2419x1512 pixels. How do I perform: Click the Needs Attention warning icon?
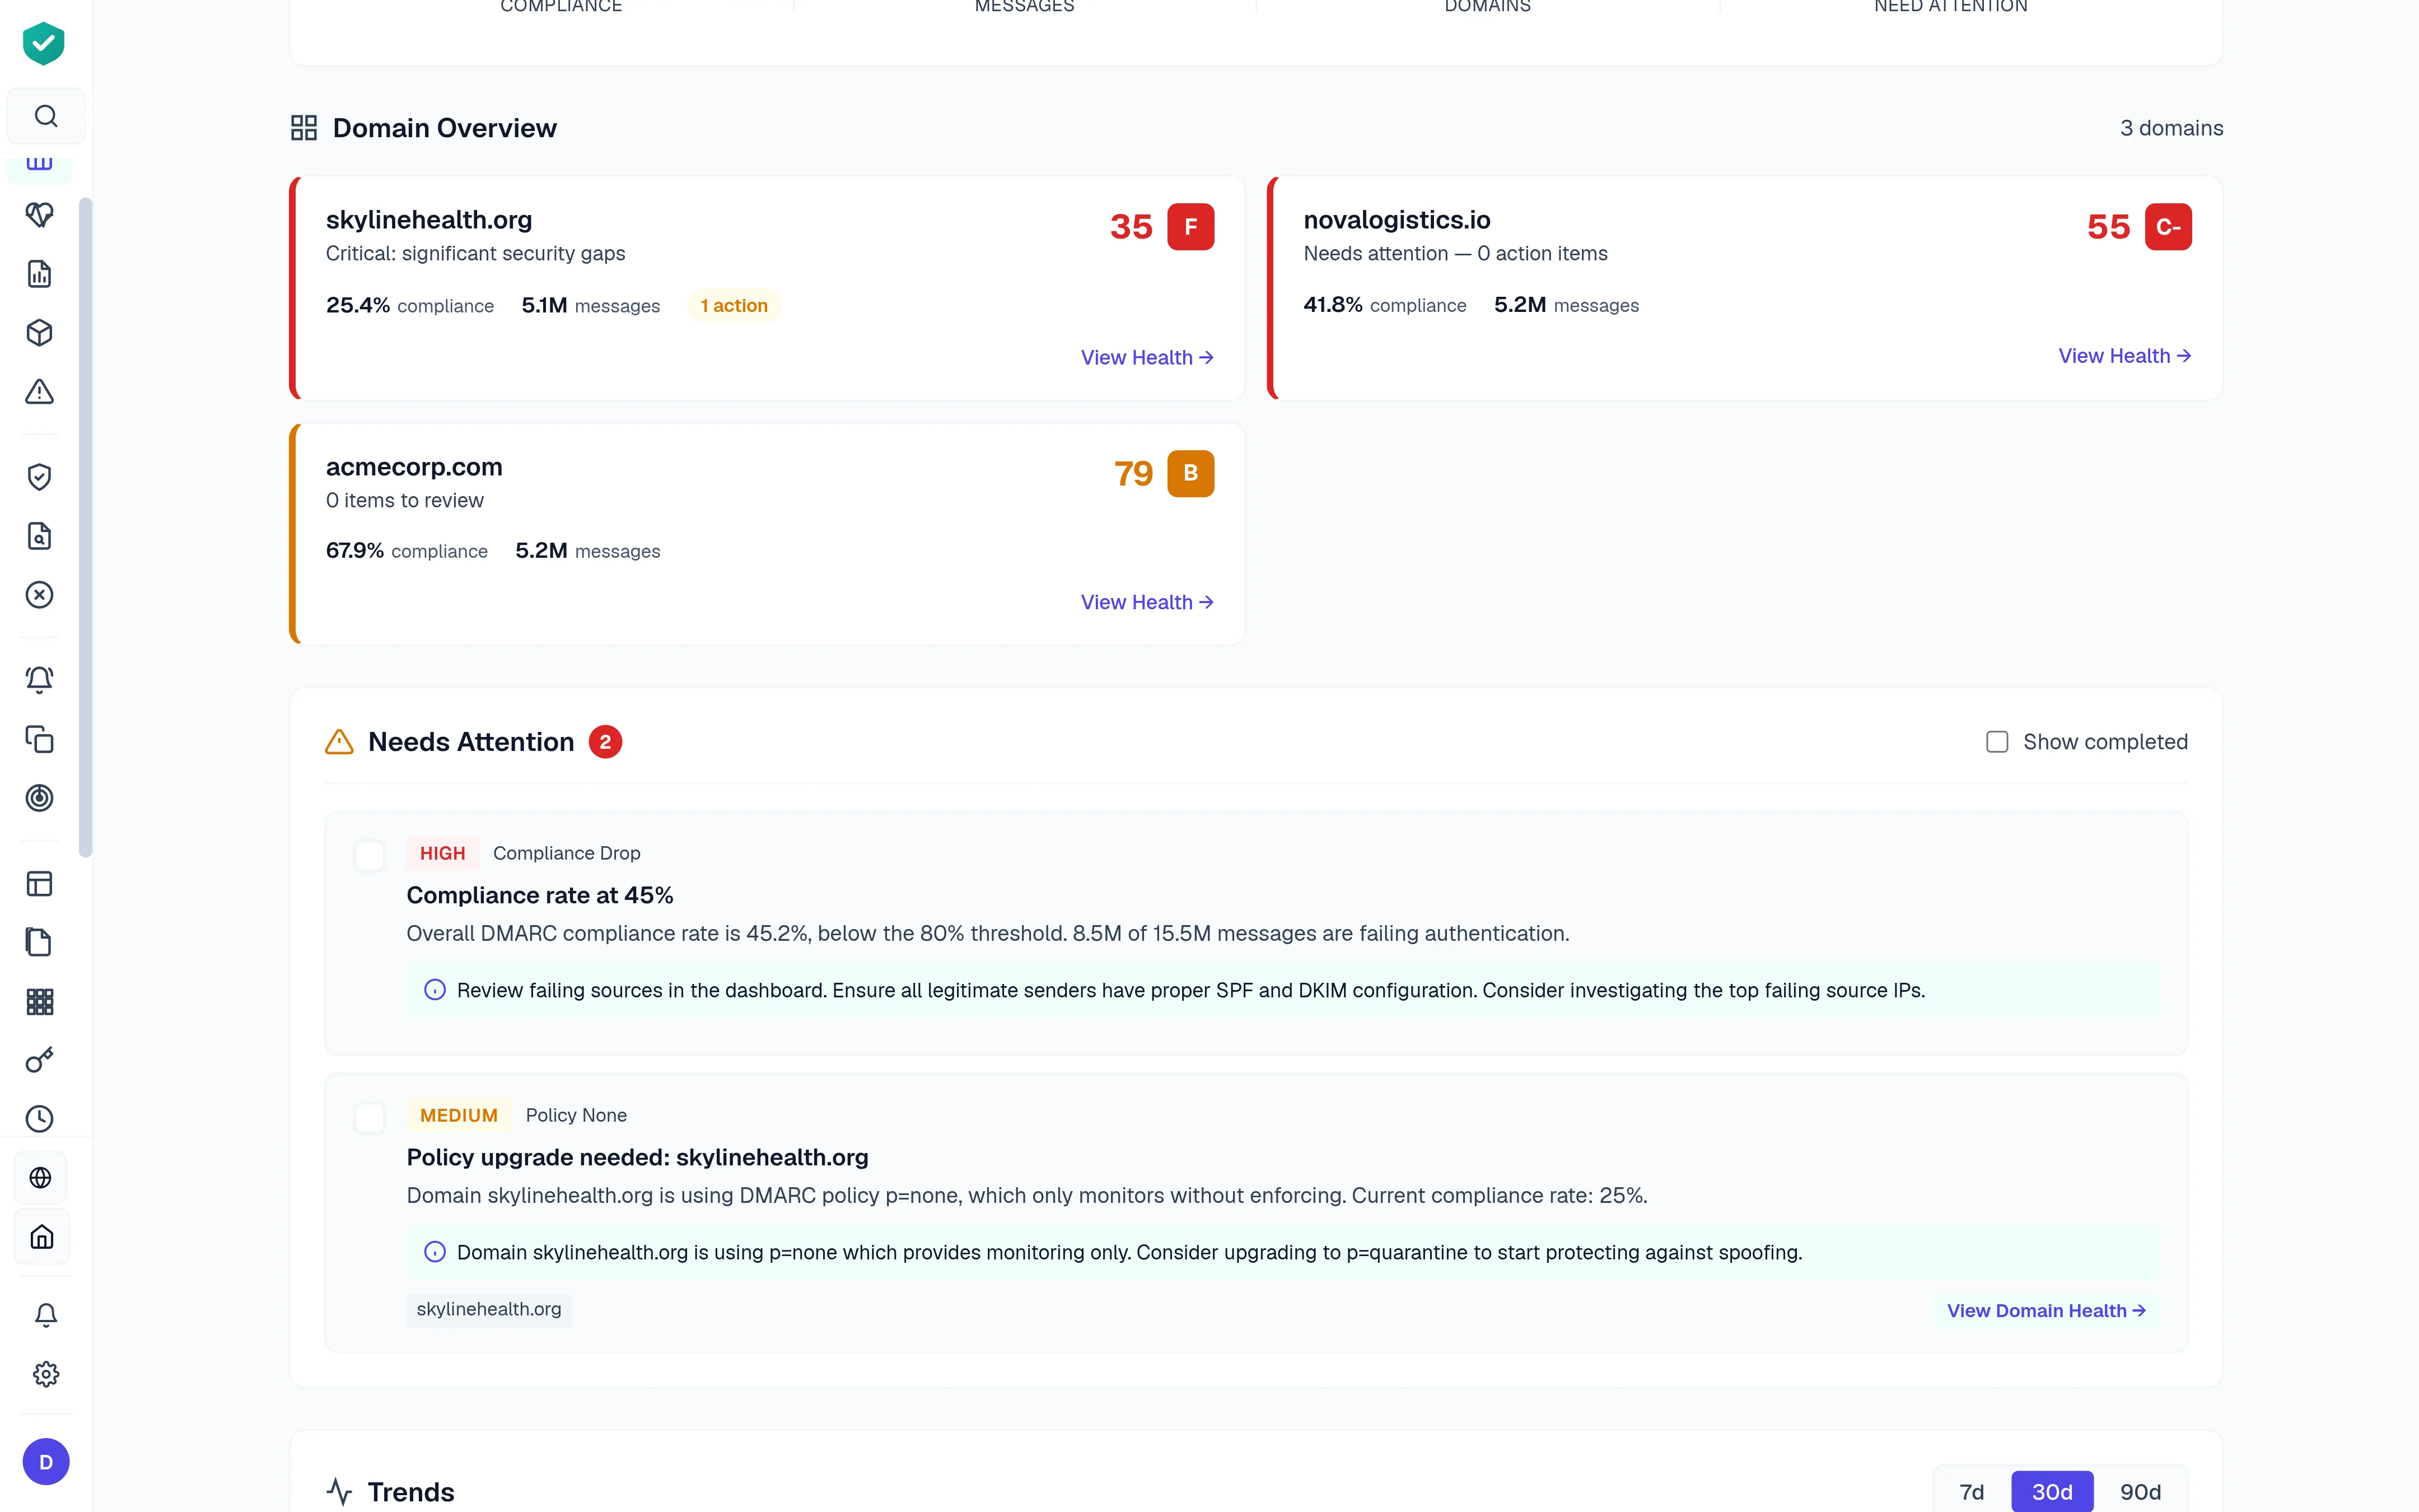340,742
